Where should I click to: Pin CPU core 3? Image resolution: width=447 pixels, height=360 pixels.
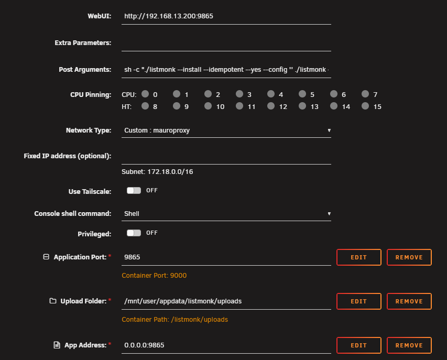pyautogui.click(x=239, y=94)
